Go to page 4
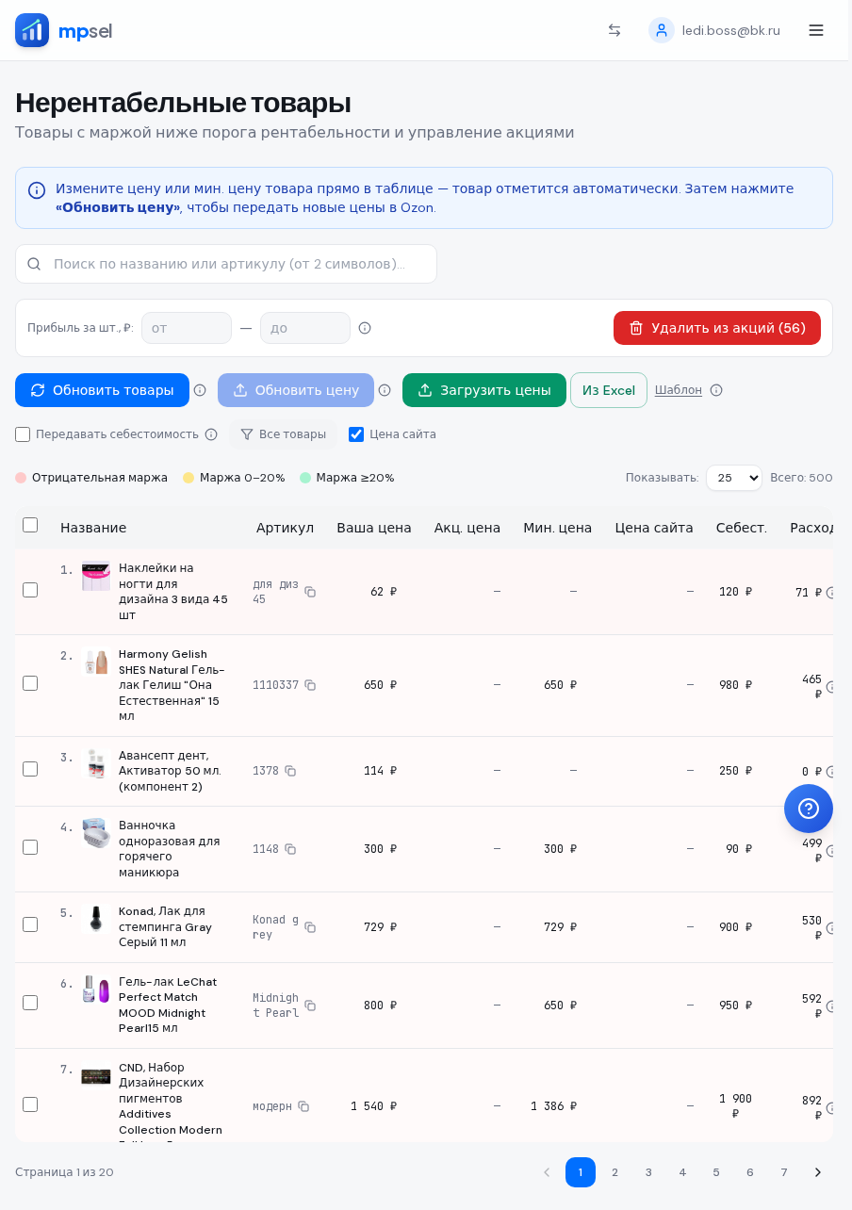 click(x=682, y=1172)
